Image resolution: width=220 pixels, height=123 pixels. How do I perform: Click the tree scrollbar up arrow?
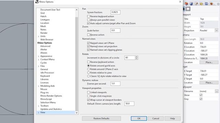click(77, 10)
